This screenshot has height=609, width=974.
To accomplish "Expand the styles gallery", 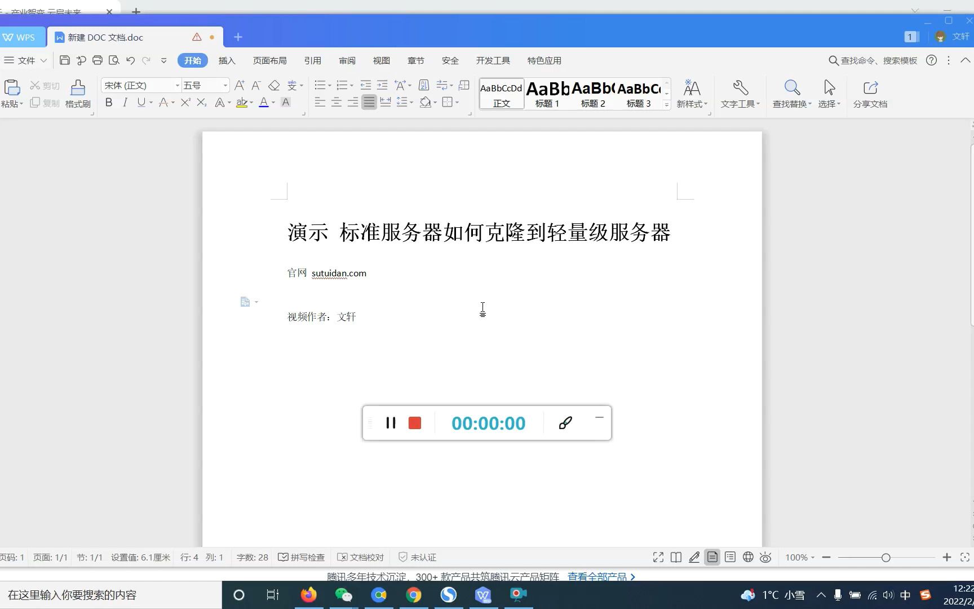I will (666, 104).
